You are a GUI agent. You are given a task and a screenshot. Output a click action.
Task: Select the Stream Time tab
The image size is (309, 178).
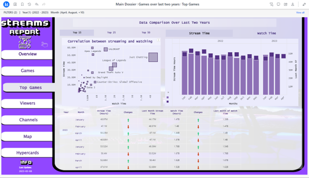tap(199, 33)
